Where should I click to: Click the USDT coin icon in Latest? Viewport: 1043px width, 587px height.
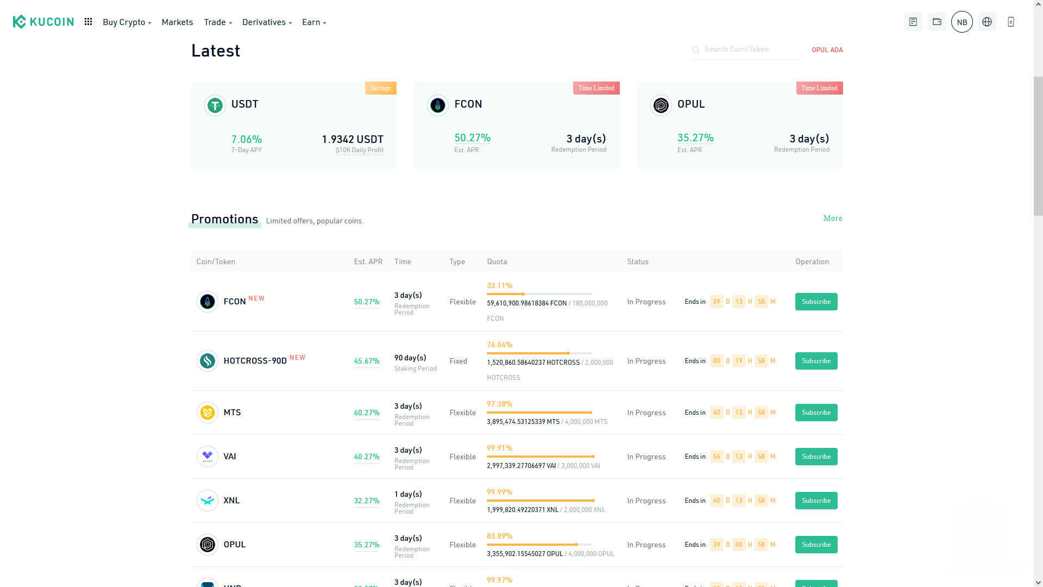tap(215, 105)
